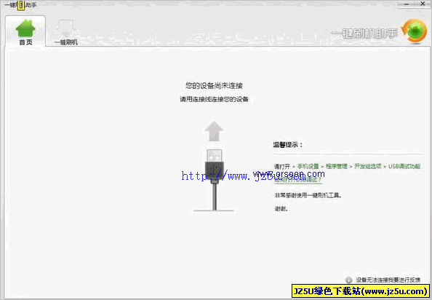Select the USB调试功能 breadcrumb text
This screenshot has height=300, width=432.
click(404, 166)
